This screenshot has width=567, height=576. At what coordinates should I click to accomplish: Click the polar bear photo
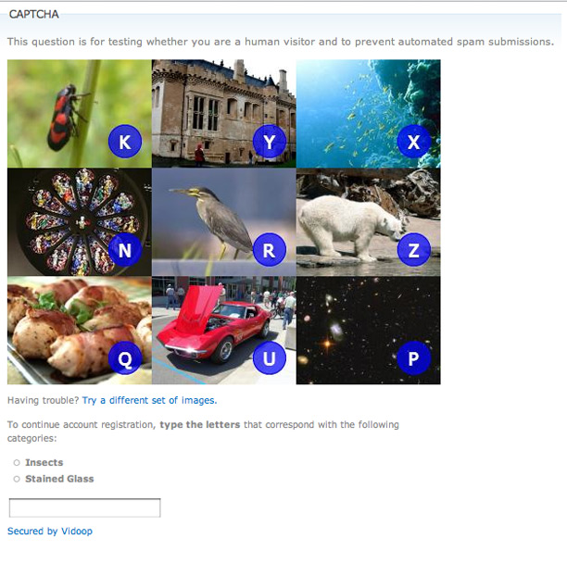368,222
